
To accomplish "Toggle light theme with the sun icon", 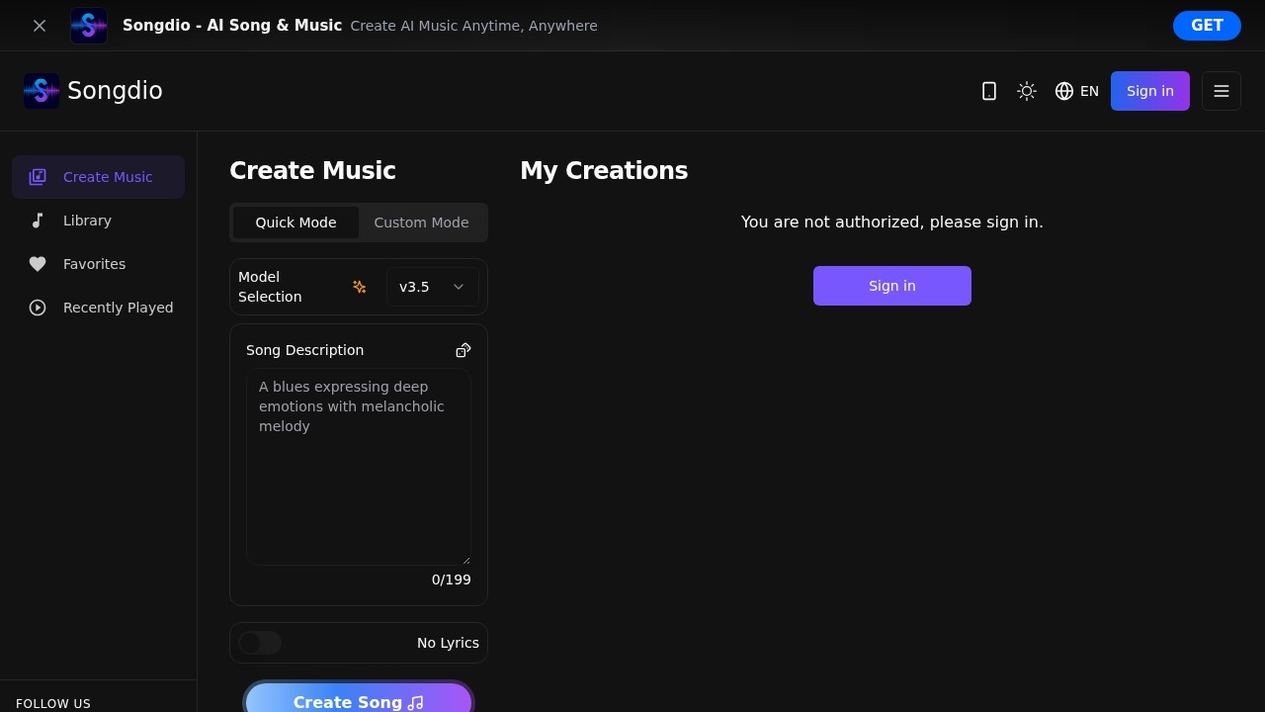I will pyautogui.click(x=1027, y=91).
